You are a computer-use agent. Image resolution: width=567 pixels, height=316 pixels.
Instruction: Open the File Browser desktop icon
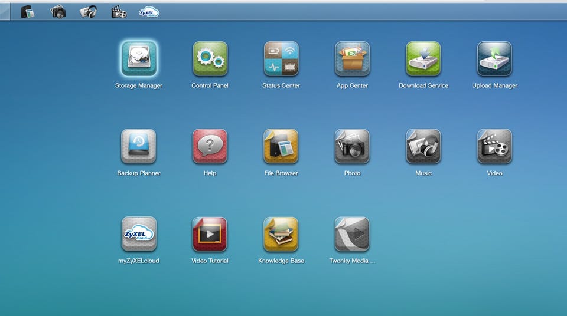(x=281, y=146)
